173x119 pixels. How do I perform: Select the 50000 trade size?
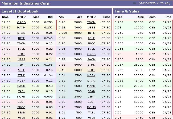(x=138, y=22)
